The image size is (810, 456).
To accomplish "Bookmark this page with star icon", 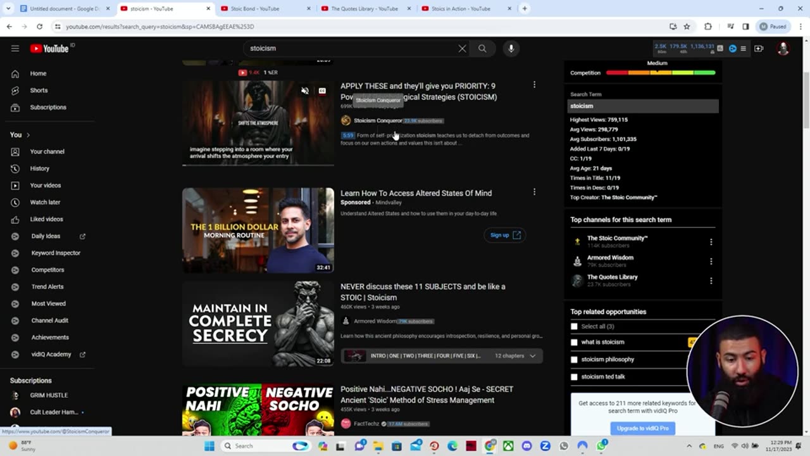I will [687, 27].
